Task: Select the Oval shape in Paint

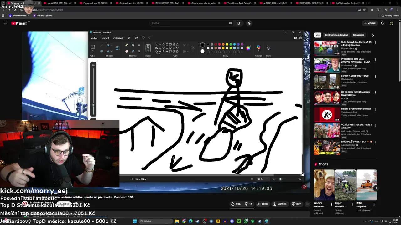Action: pyautogui.click(x=164, y=45)
